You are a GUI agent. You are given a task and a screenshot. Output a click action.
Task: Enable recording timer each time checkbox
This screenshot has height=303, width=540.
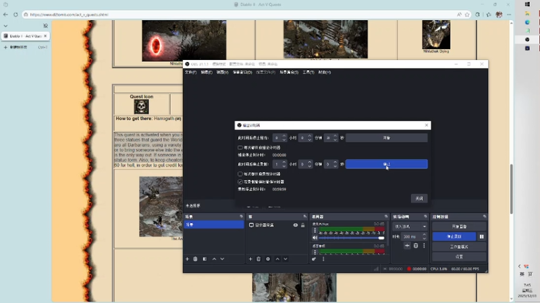click(240, 174)
